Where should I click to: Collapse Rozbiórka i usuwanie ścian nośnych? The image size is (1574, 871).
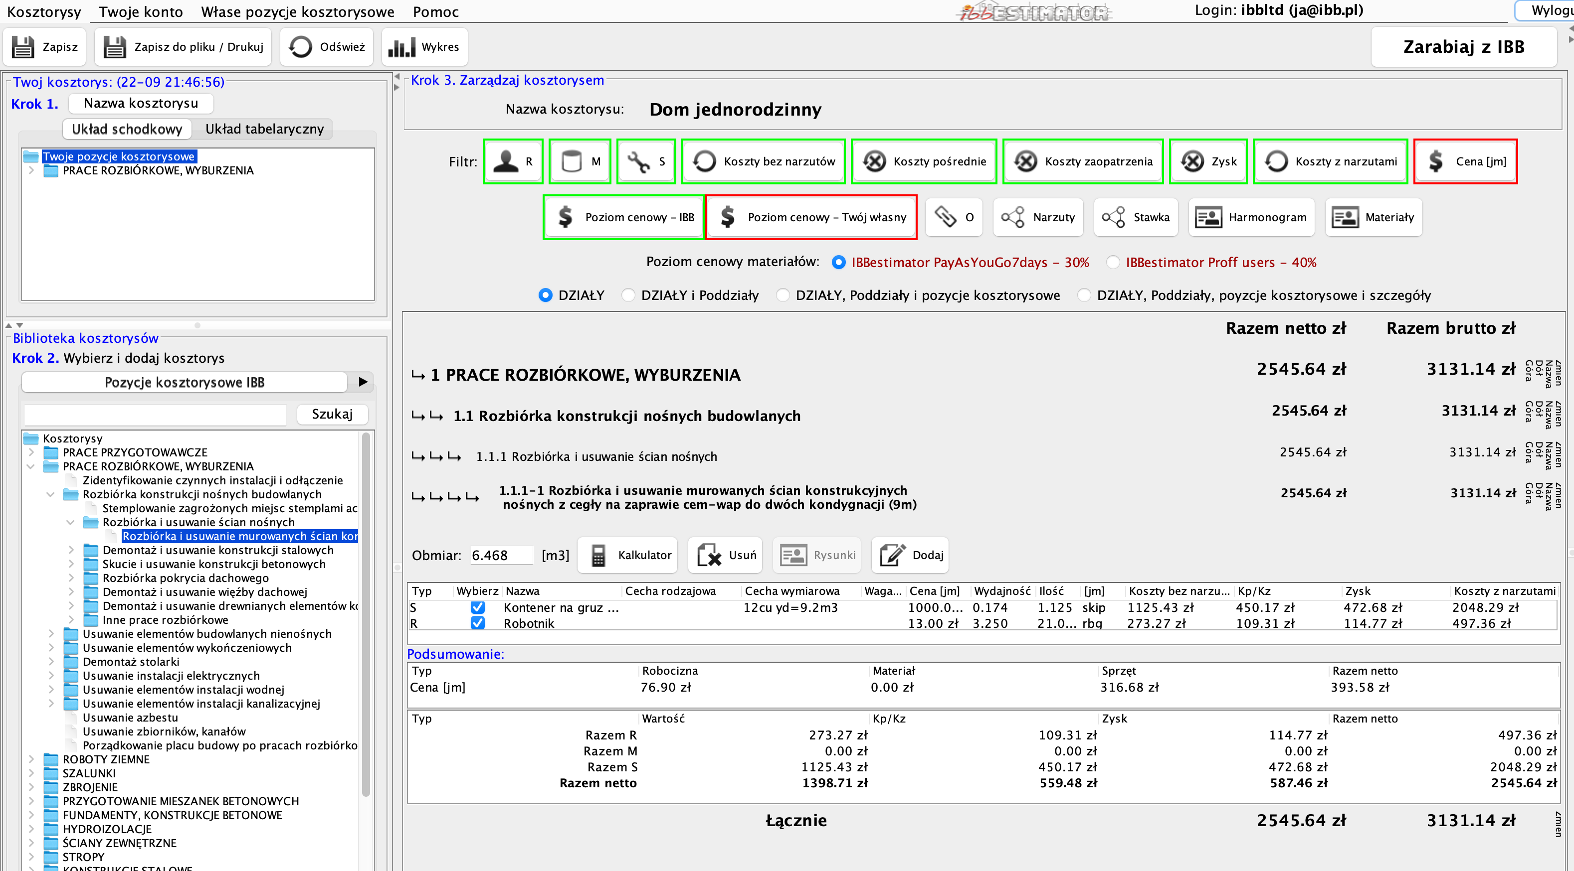[x=70, y=523]
